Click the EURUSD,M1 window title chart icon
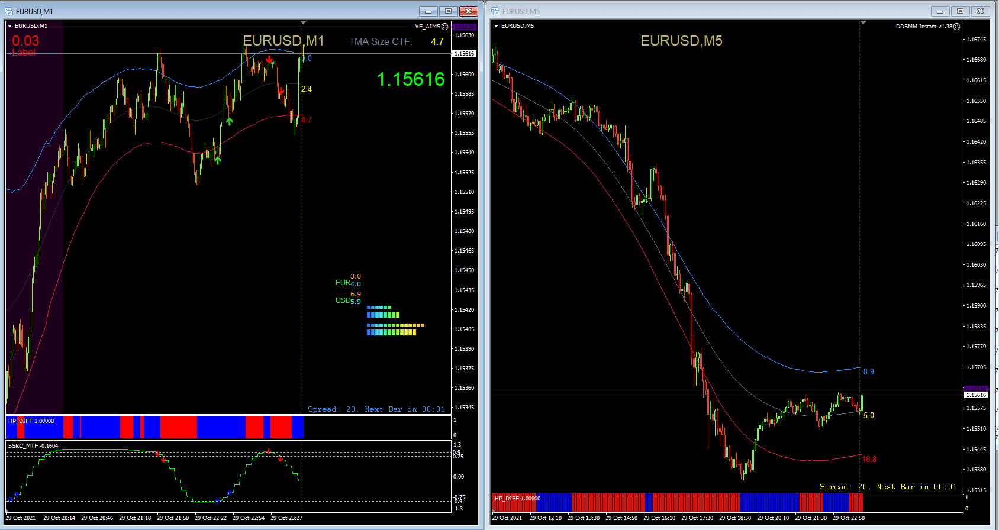The width and height of the screenshot is (999, 530). [x=9, y=11]
